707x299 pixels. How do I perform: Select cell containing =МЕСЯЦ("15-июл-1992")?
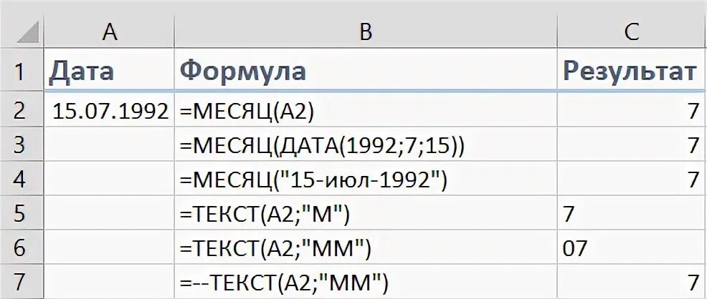click(366, 180)
